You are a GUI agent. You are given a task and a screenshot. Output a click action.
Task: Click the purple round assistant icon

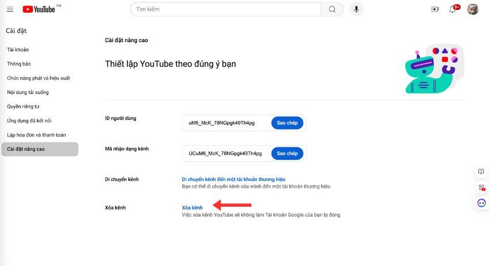point(481,203)
